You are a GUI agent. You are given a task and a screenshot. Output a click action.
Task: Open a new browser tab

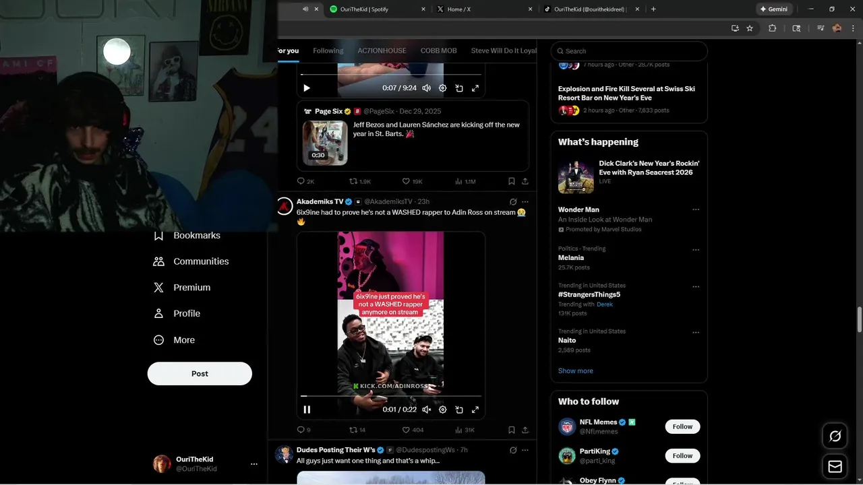653,9
